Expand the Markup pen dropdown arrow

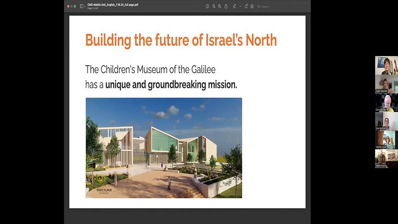click(x=240, y=7)
